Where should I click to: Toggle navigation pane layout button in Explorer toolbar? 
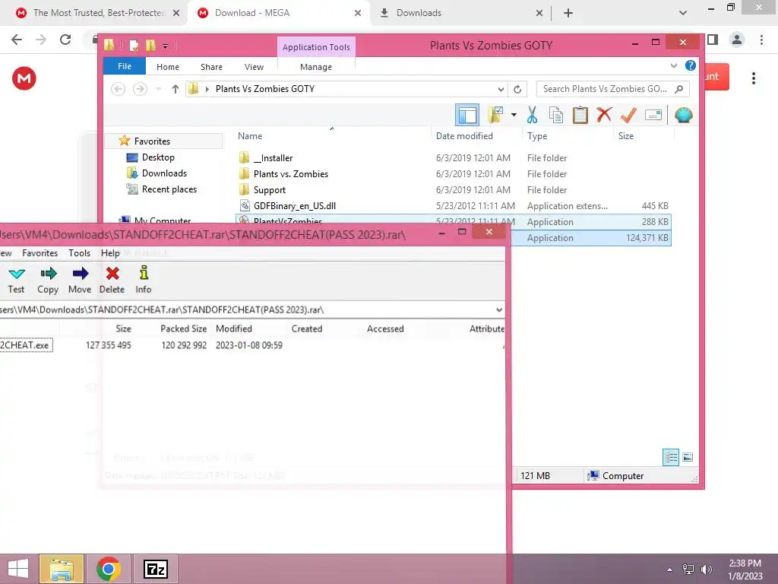467,116
